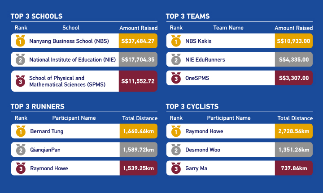Select the Top 3 Schools heading
Image resolution: width=323 pixels, height=193 pixels.
(x=37, y=17)
